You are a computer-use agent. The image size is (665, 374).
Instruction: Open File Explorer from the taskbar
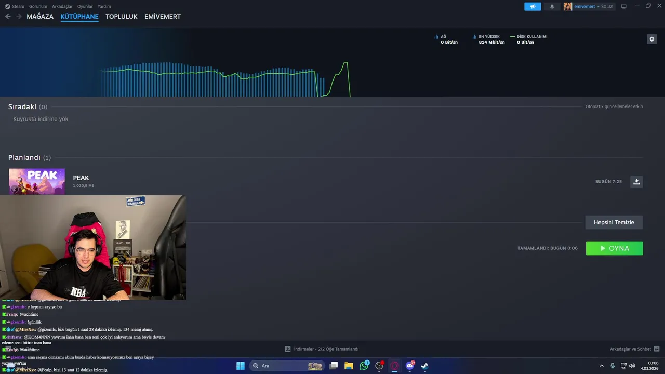pyautogui.click(x=349, y=366)
